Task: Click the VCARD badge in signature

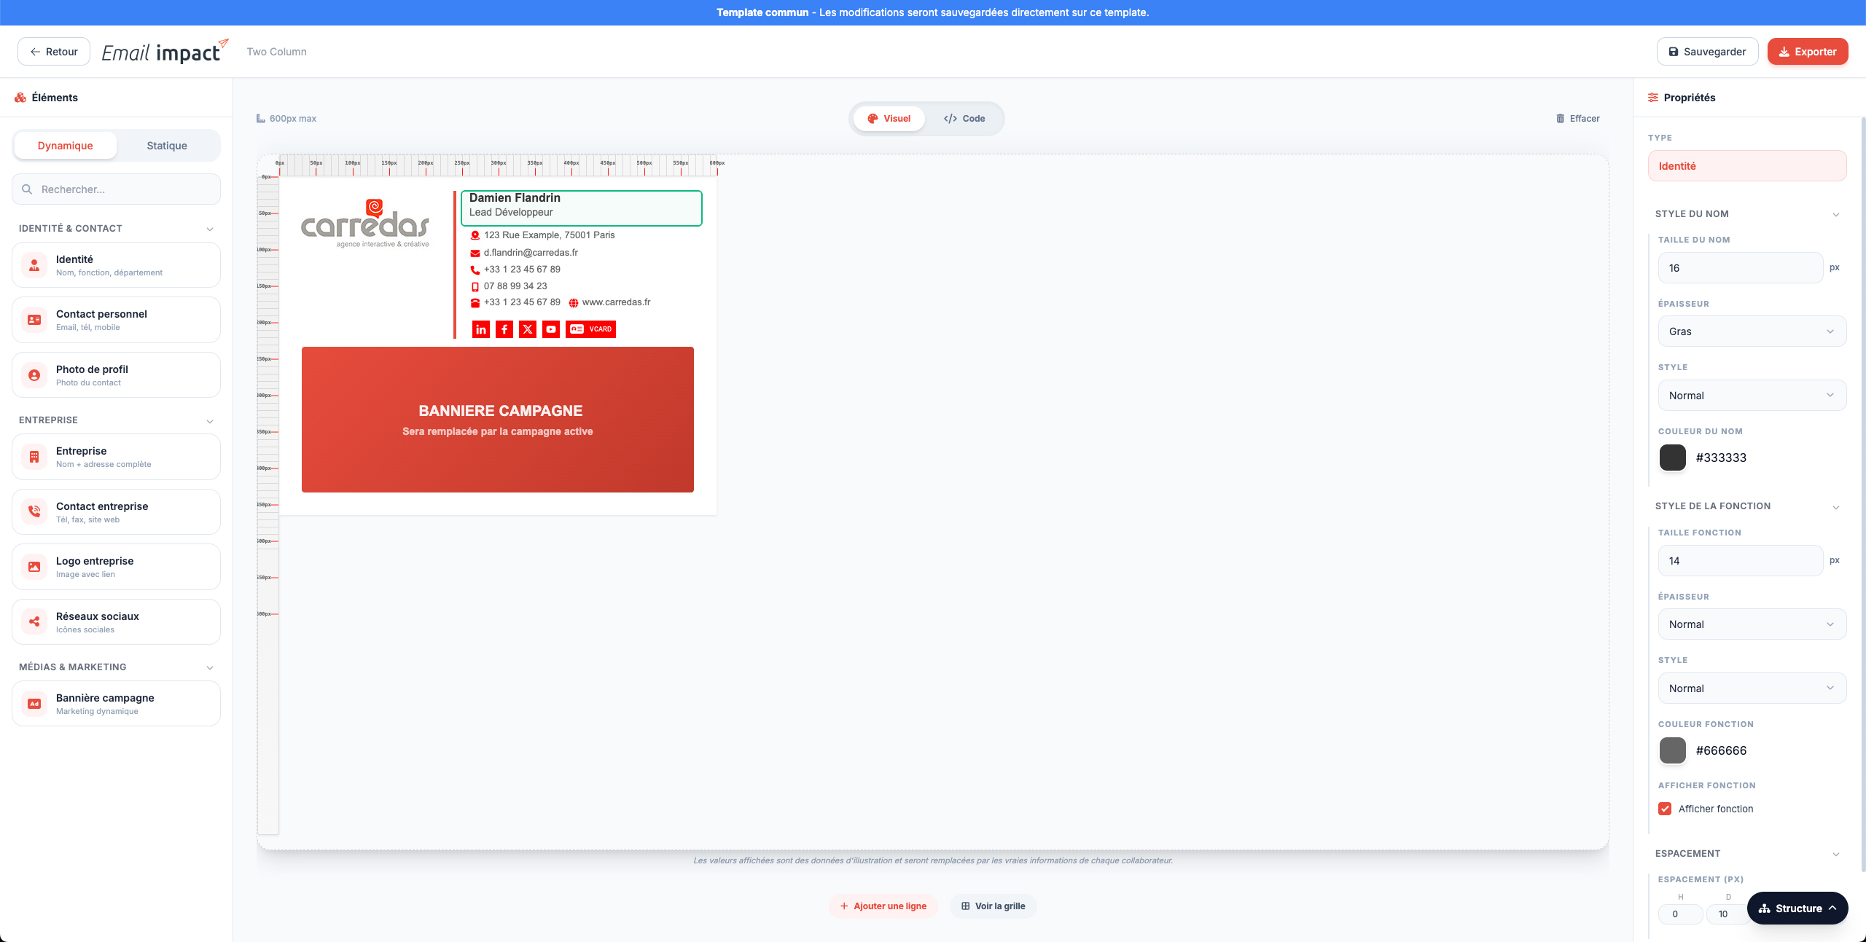Action: (x=590, y=329)
